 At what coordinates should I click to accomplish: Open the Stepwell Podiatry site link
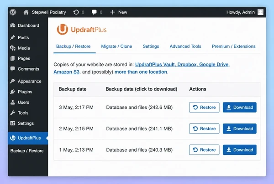click(x=49, y=12)
